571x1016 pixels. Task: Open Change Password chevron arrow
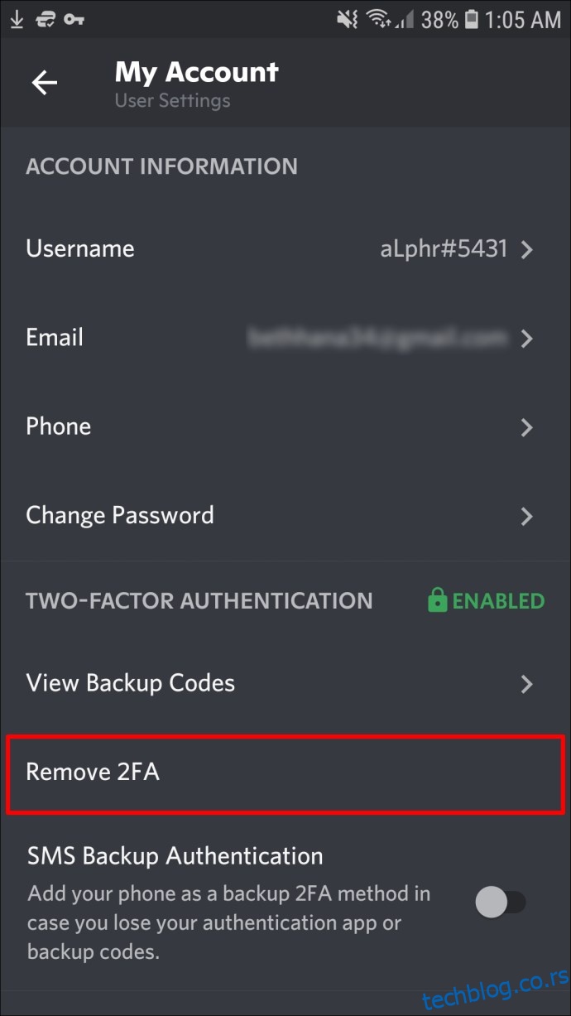click(527, 517)
